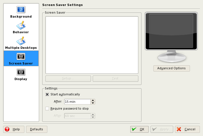Screen dimensions: 203x136
Task: Increase the start-after time with up arrow
Action: coord(93,100)
